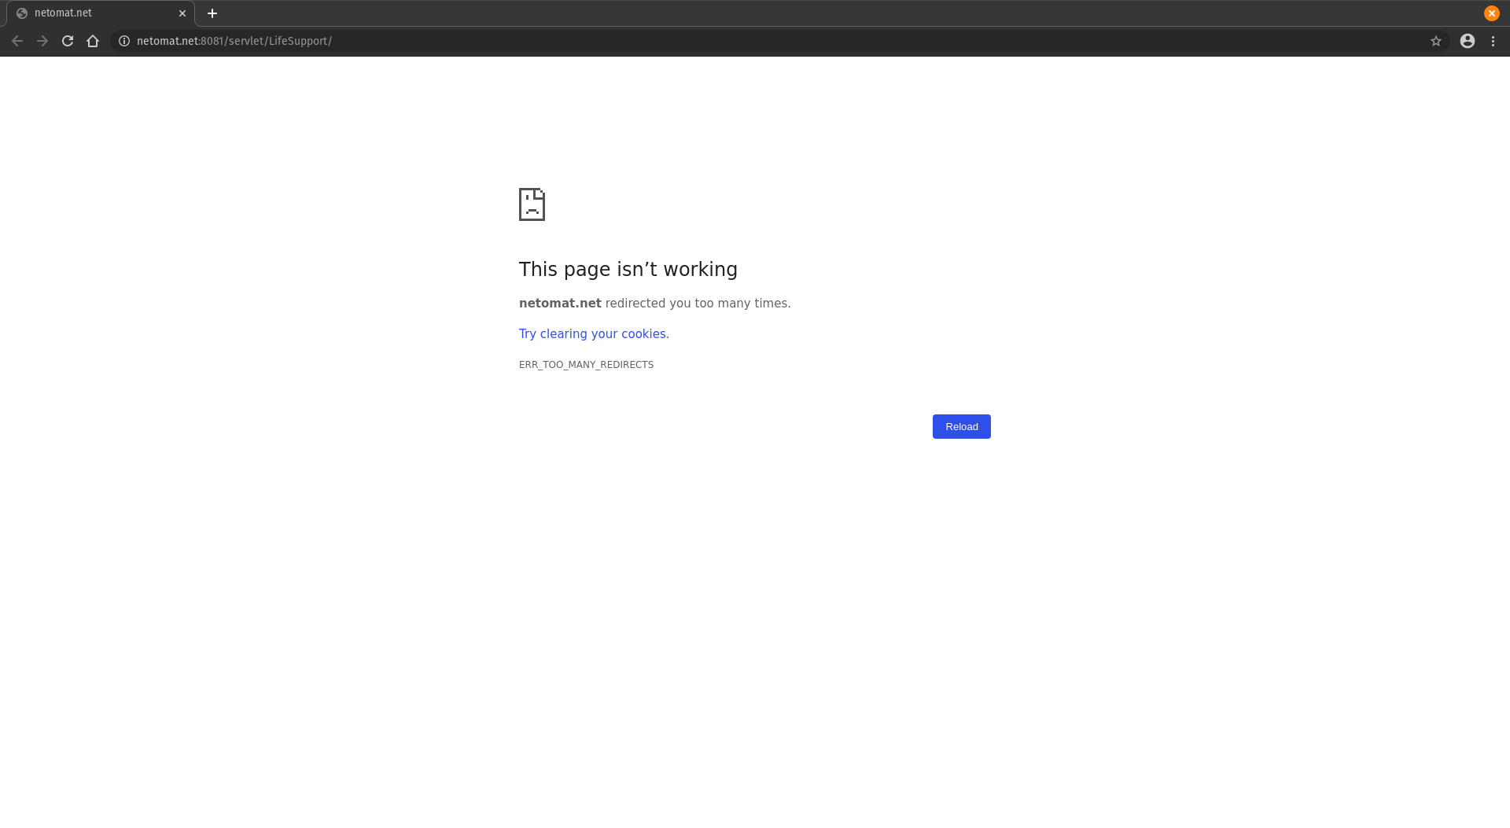
Task: Click the 'redirected you too many times' message
Action: [698, 304]
